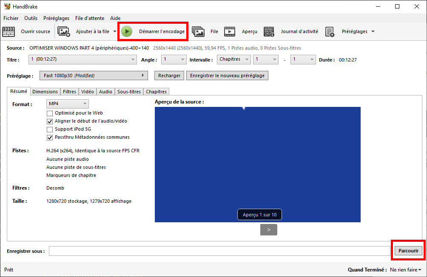Open the Titre dropdown

click(83, 59)
